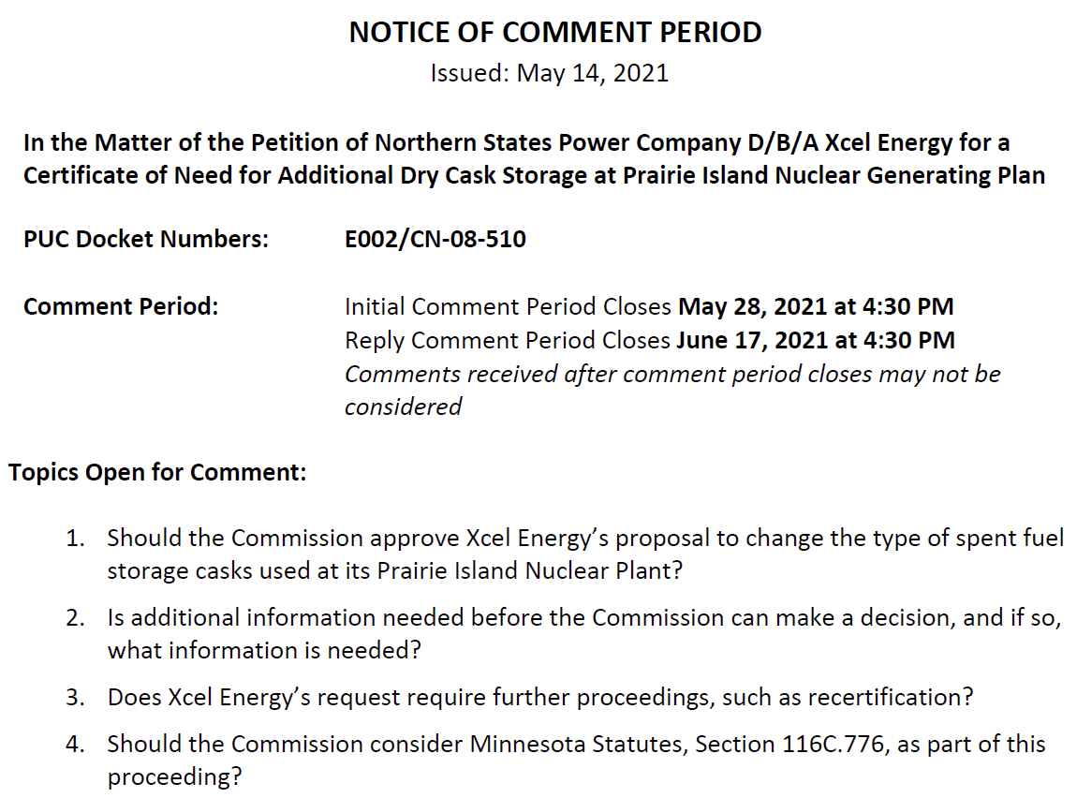Click topic 1 about spent fuel storage casks
The width and height of the screenshot is (1077, 798).
point(584,554)
